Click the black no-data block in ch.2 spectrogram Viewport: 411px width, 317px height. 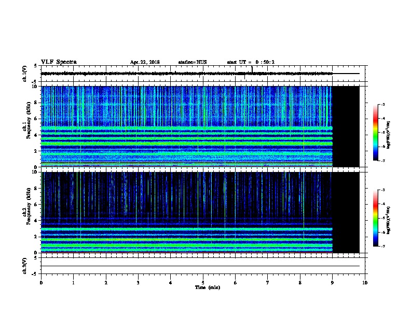click(x=346, y=212)
